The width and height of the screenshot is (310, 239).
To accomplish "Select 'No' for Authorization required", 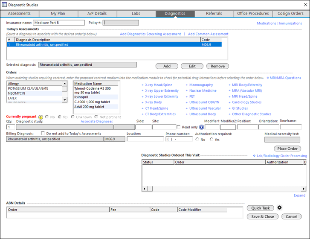I will [x=197, y=139].
